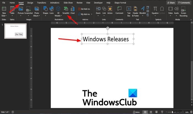The height and width of the screenshot is (114, 193).
Task: Click the Share button
Action: (x=171, y=2)
